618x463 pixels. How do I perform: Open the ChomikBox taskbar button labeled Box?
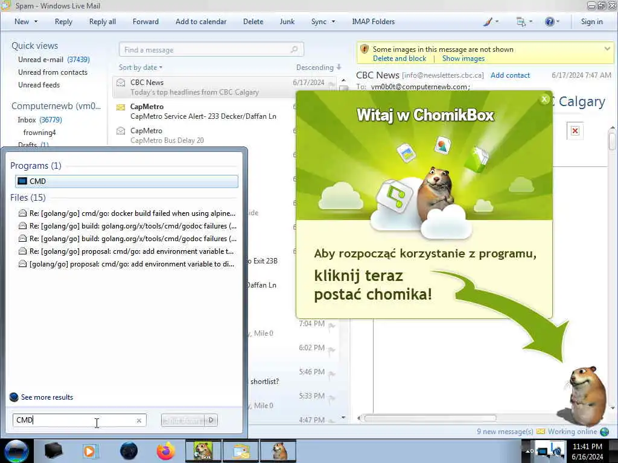203,451
